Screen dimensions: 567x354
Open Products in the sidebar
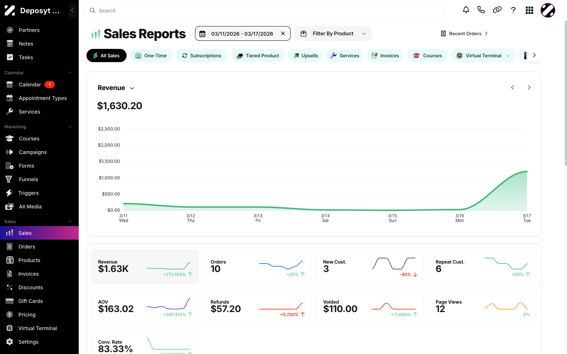click(x=39, y=260)
